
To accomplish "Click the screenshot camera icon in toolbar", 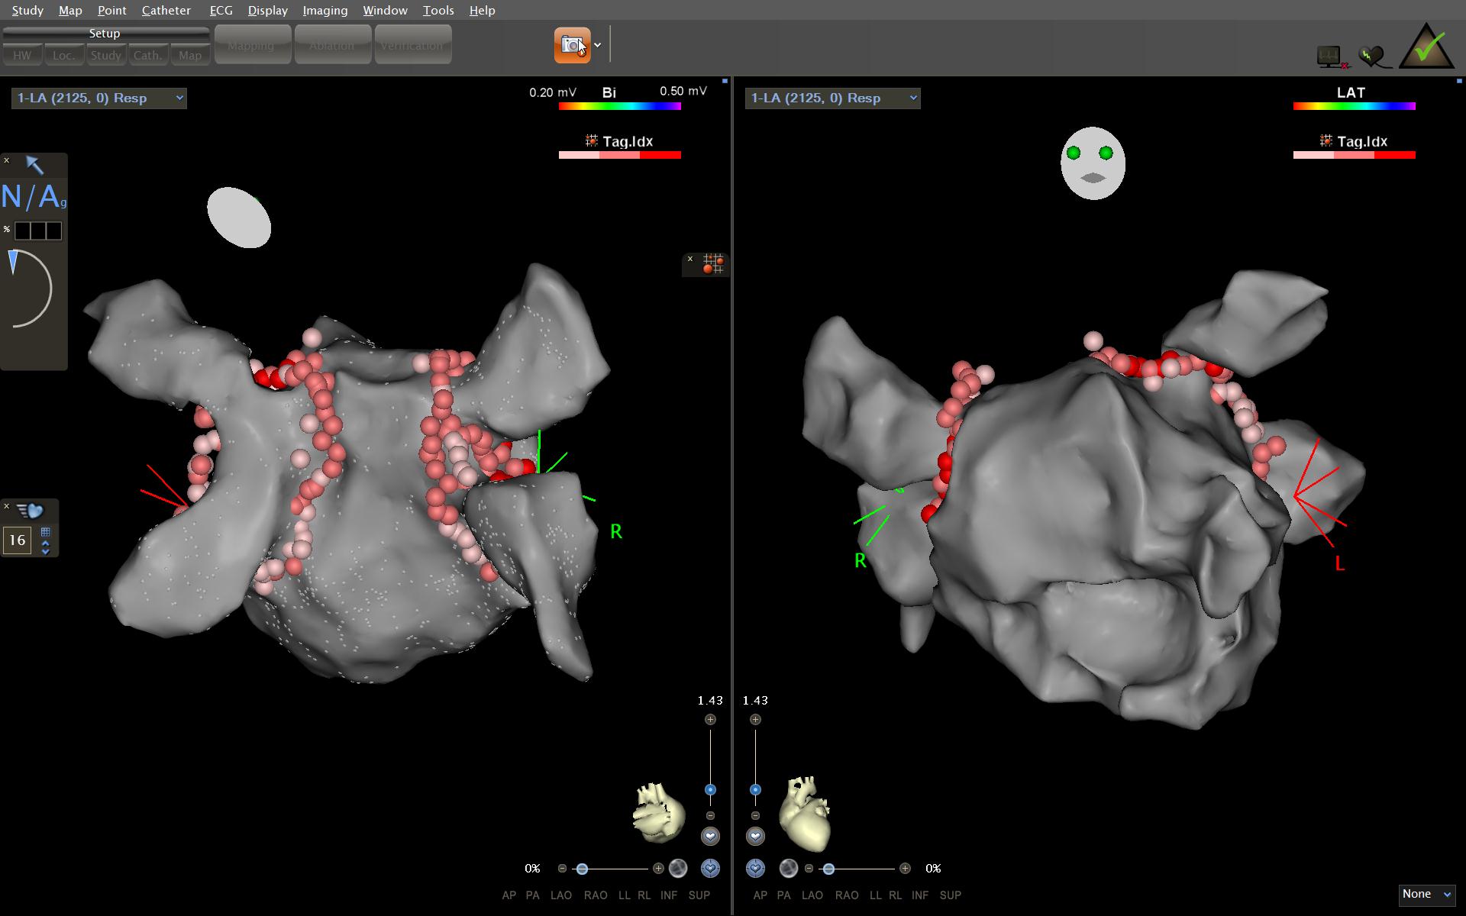I will (x=572, y=46).
